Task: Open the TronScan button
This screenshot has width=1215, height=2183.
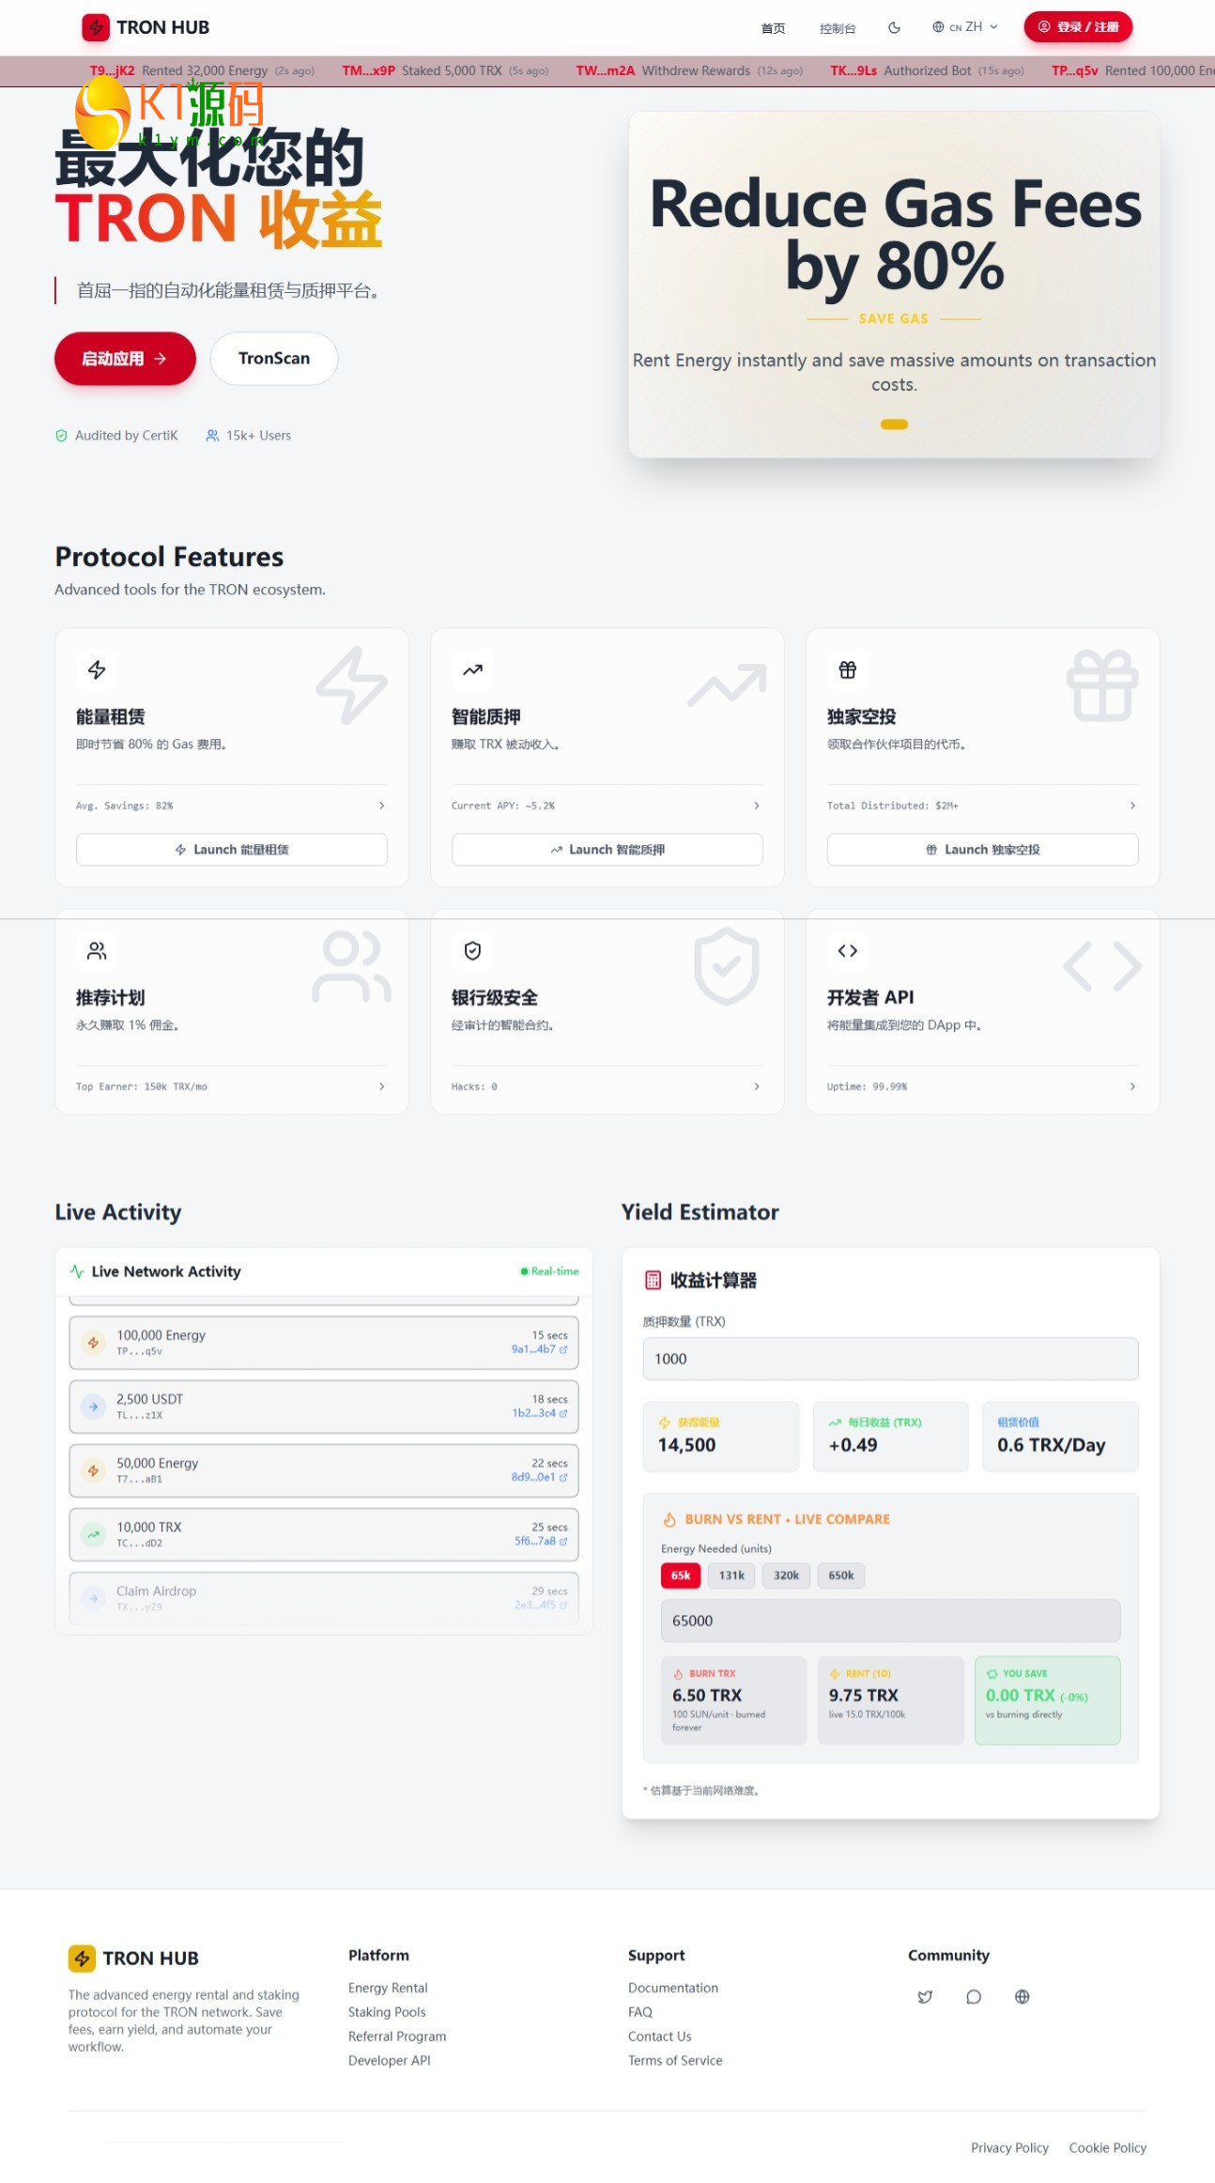Action: point(274,359)
